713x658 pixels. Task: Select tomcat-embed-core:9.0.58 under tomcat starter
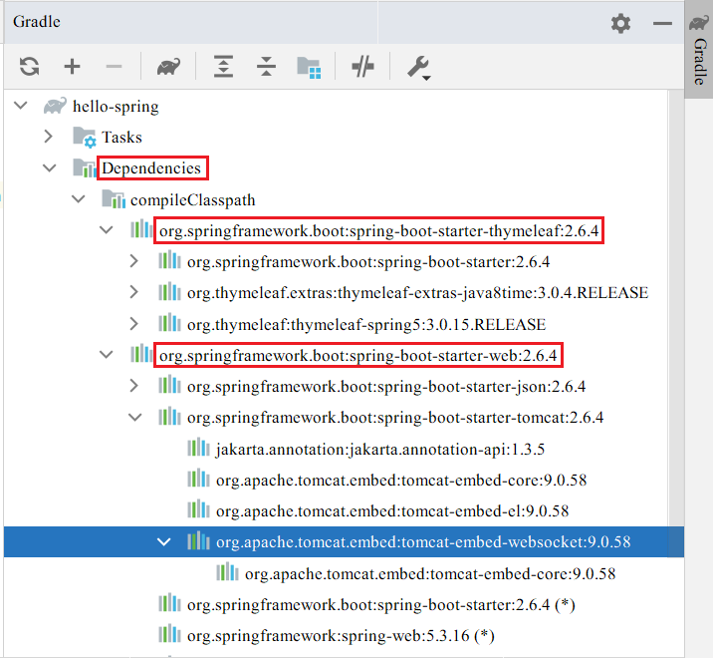pyautogui.click(x=401, y=481)
